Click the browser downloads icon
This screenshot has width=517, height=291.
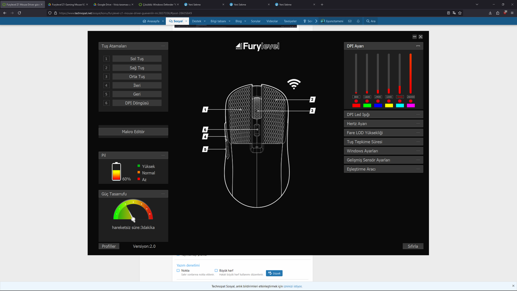[x=490, y=13]
